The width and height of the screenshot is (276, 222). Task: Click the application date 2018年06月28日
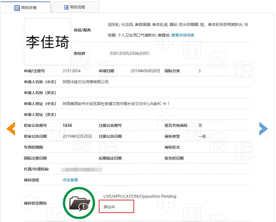click(145, 71)
